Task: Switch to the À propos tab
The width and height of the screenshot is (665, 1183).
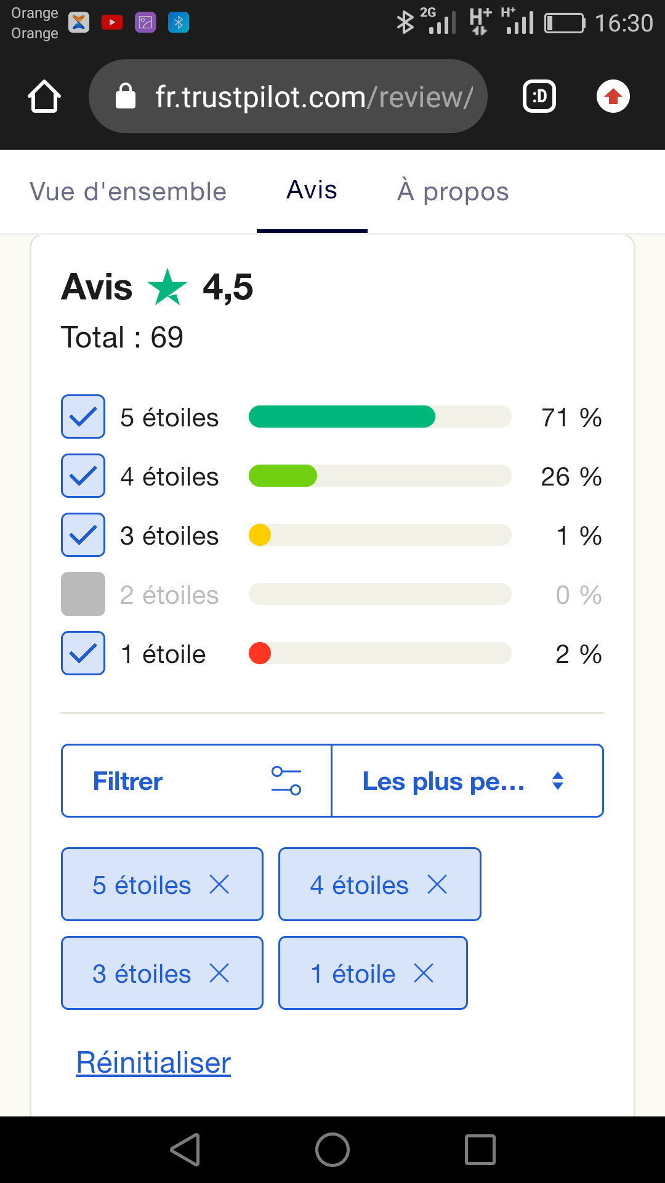Action: pos(453,192)
